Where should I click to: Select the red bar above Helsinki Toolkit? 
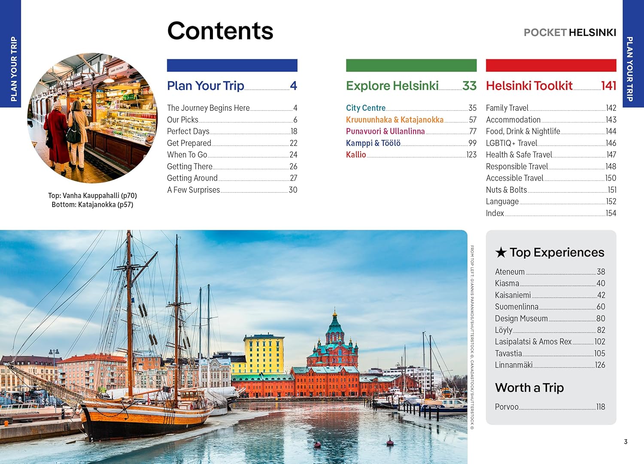coord(551,65)
